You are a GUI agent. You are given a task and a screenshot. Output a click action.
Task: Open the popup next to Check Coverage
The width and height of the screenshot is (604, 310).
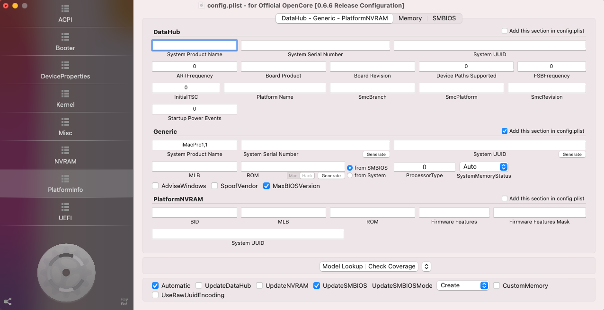426,267
